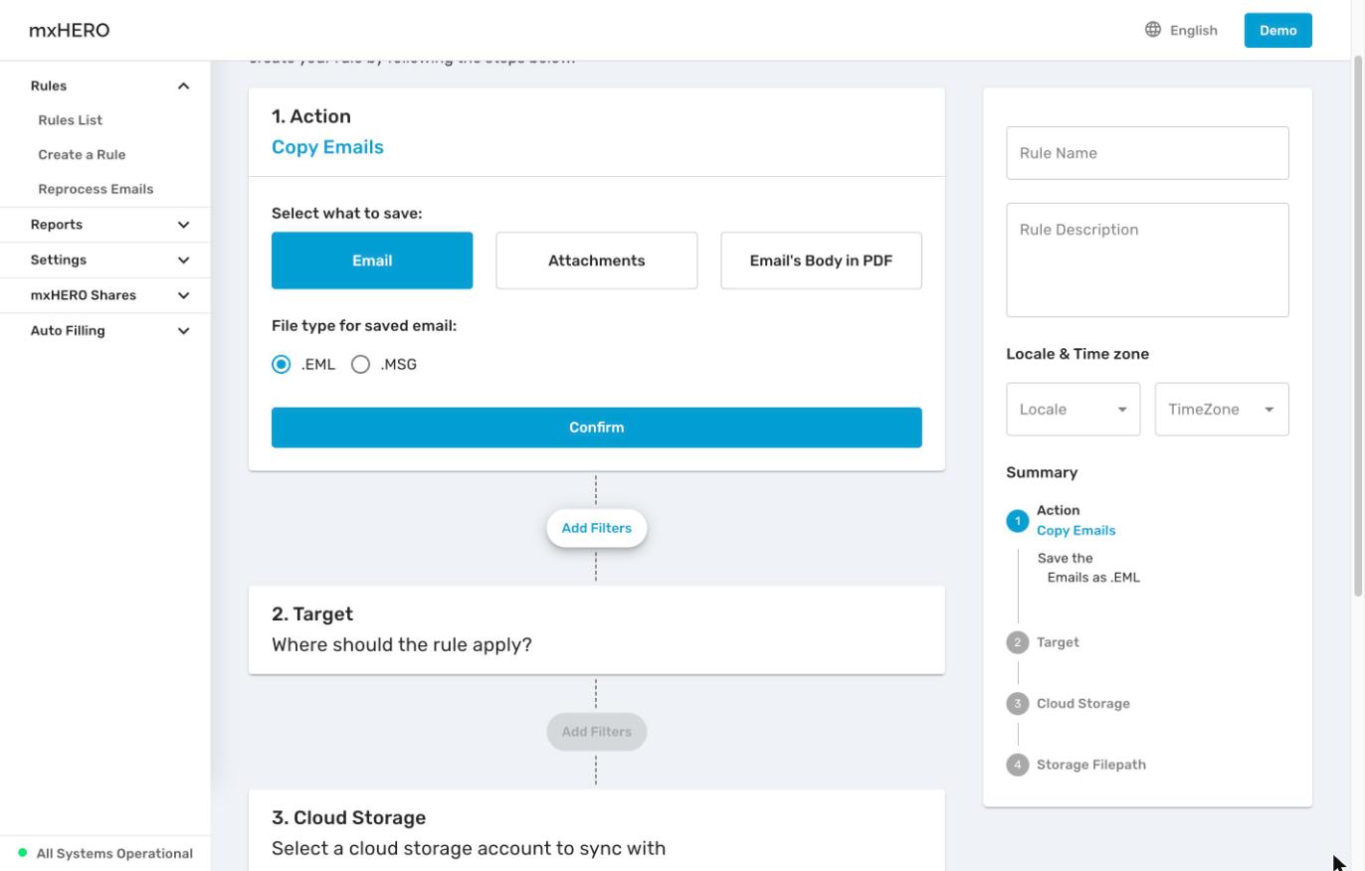The image size is (1365, 871).
Task: Click the Copy Emails link in Summary
Action: (x=1075, y=531)
